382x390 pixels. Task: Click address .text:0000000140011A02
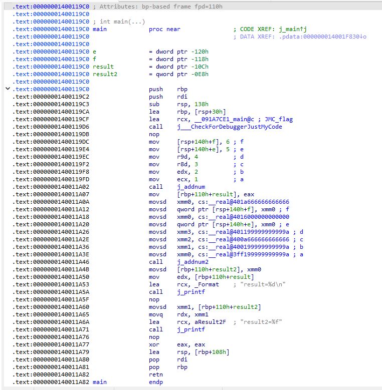pyautogui.click(x=51, y=187)
